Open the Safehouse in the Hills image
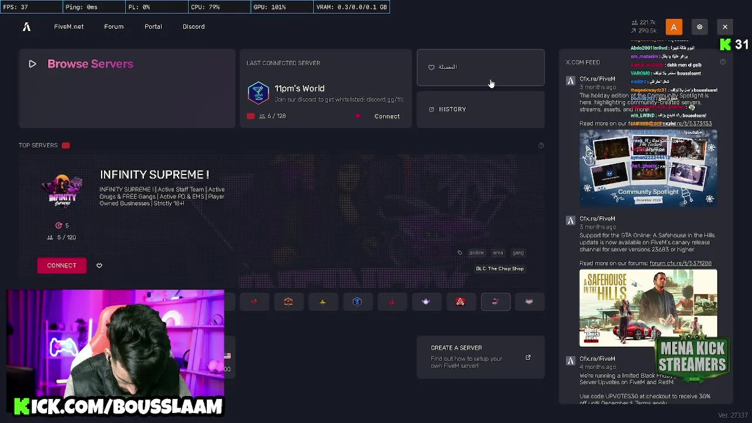752x423 pixels. (x=648, y=308)
